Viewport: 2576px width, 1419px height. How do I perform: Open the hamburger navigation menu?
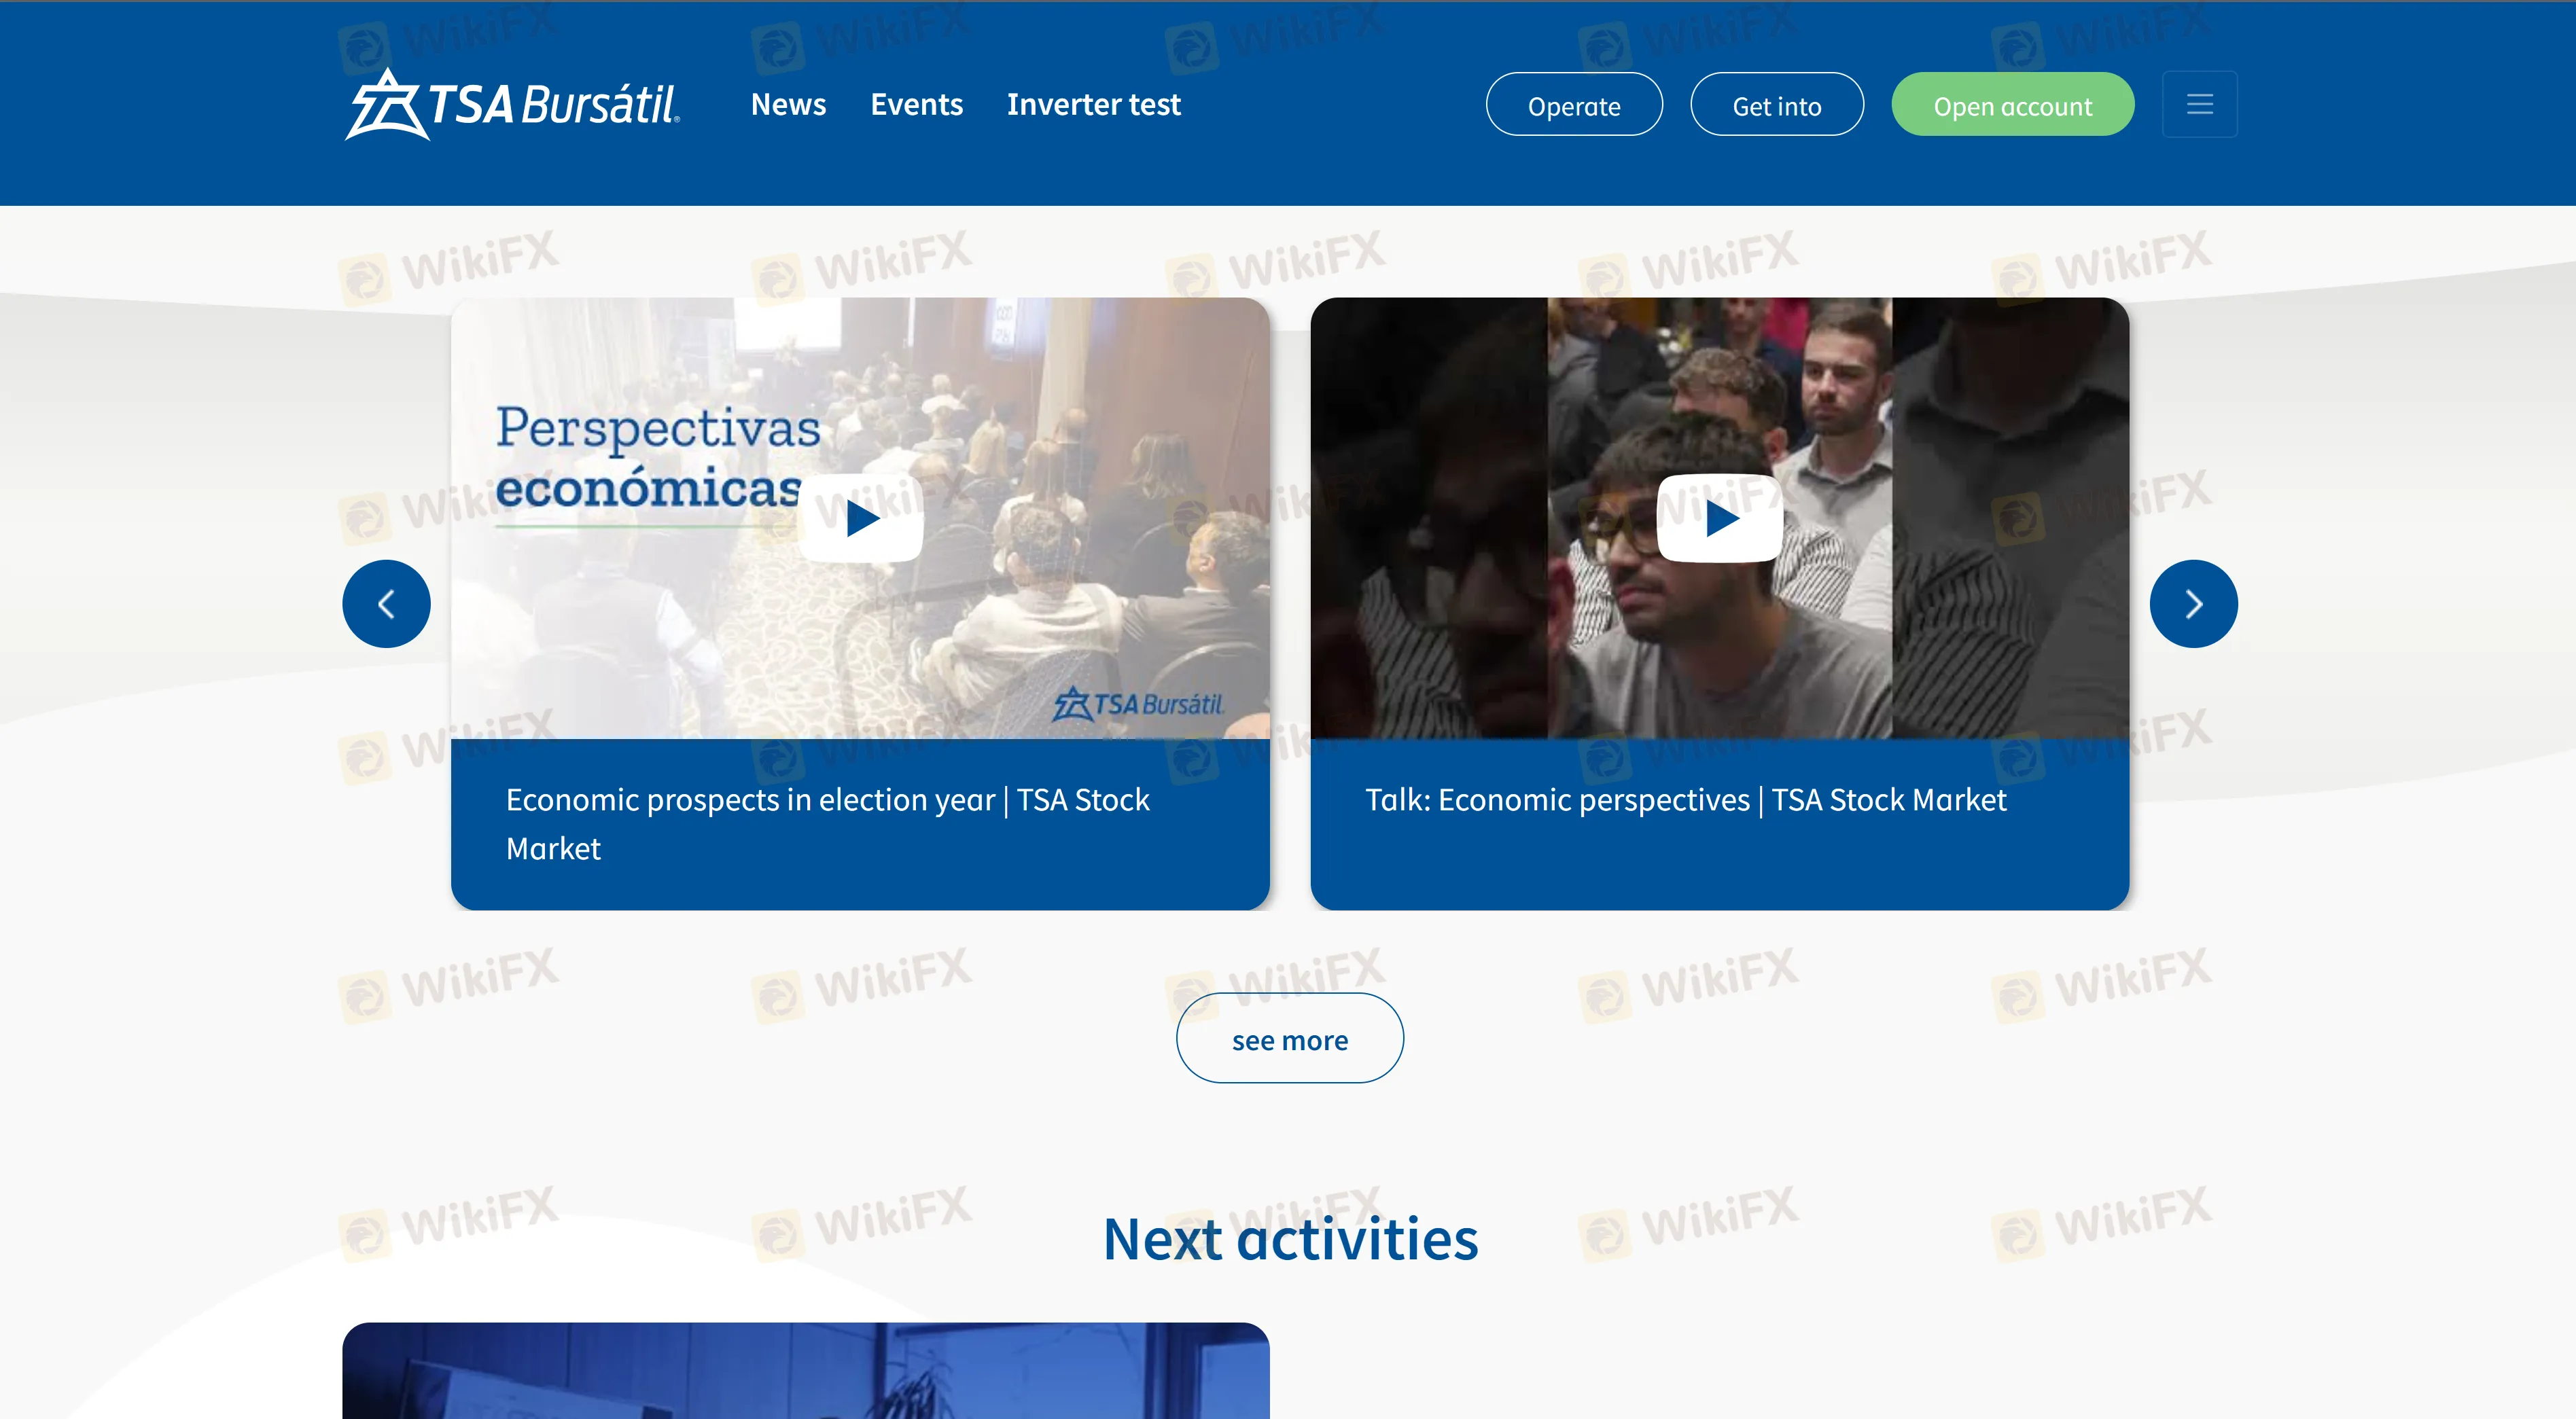tap(2199, 103)
